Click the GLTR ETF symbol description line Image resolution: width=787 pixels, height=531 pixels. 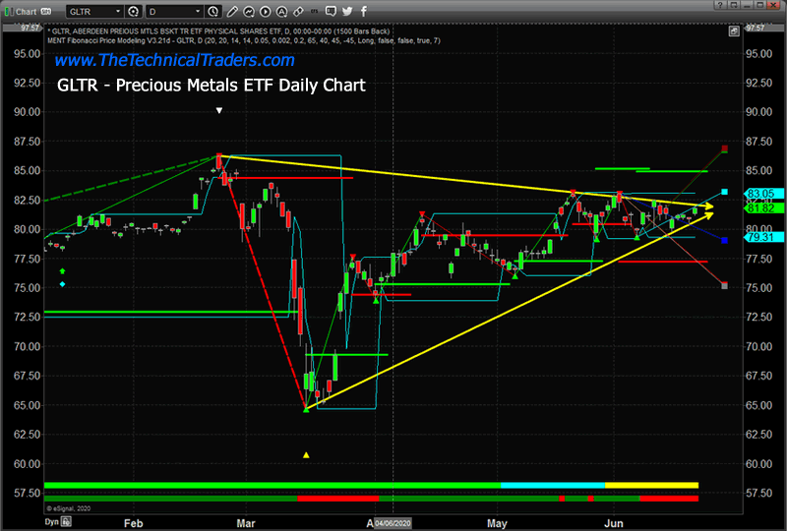(x=218, y=31)
